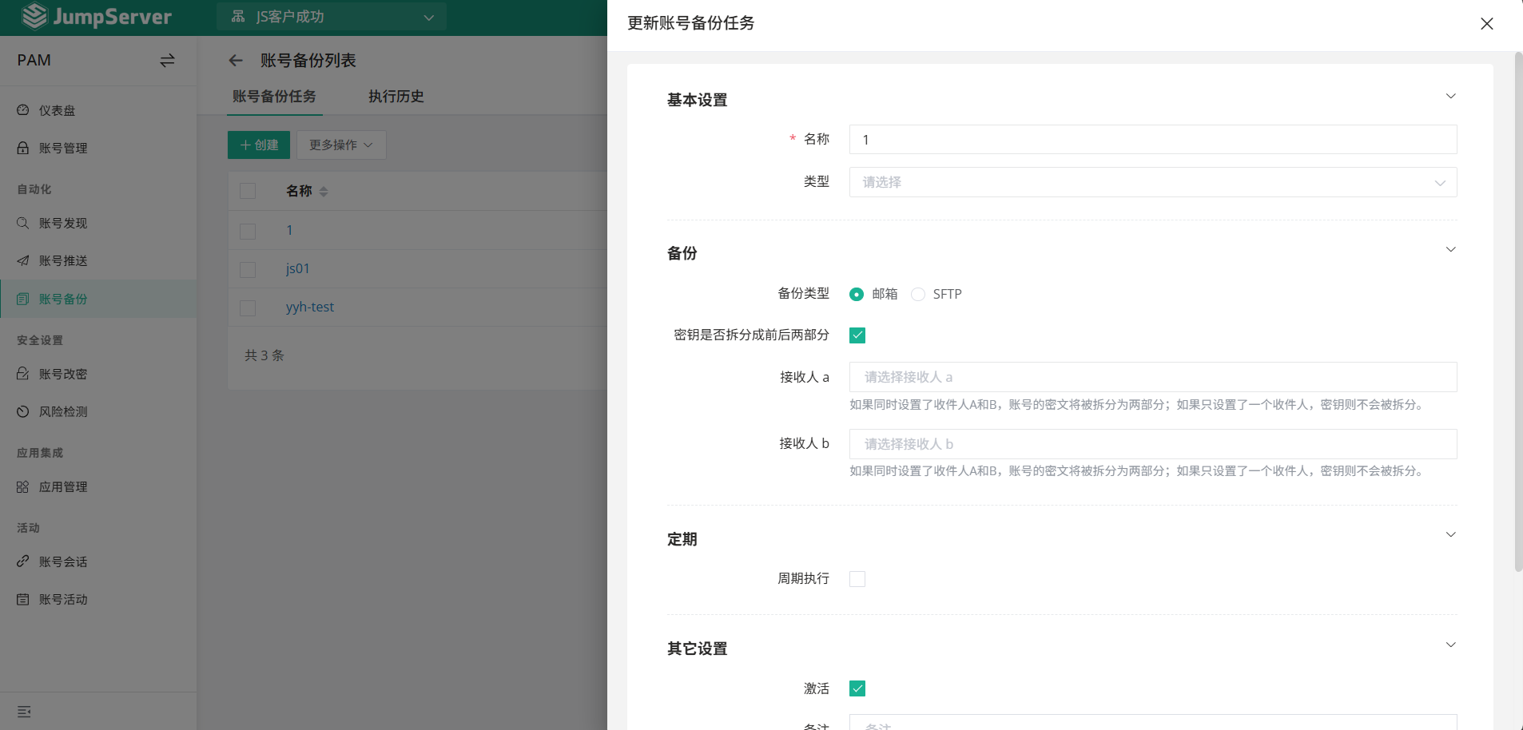The image size is (1523, 730).
Task: Open 风险检测 in the sidebar
Action: tap(64, 411)
